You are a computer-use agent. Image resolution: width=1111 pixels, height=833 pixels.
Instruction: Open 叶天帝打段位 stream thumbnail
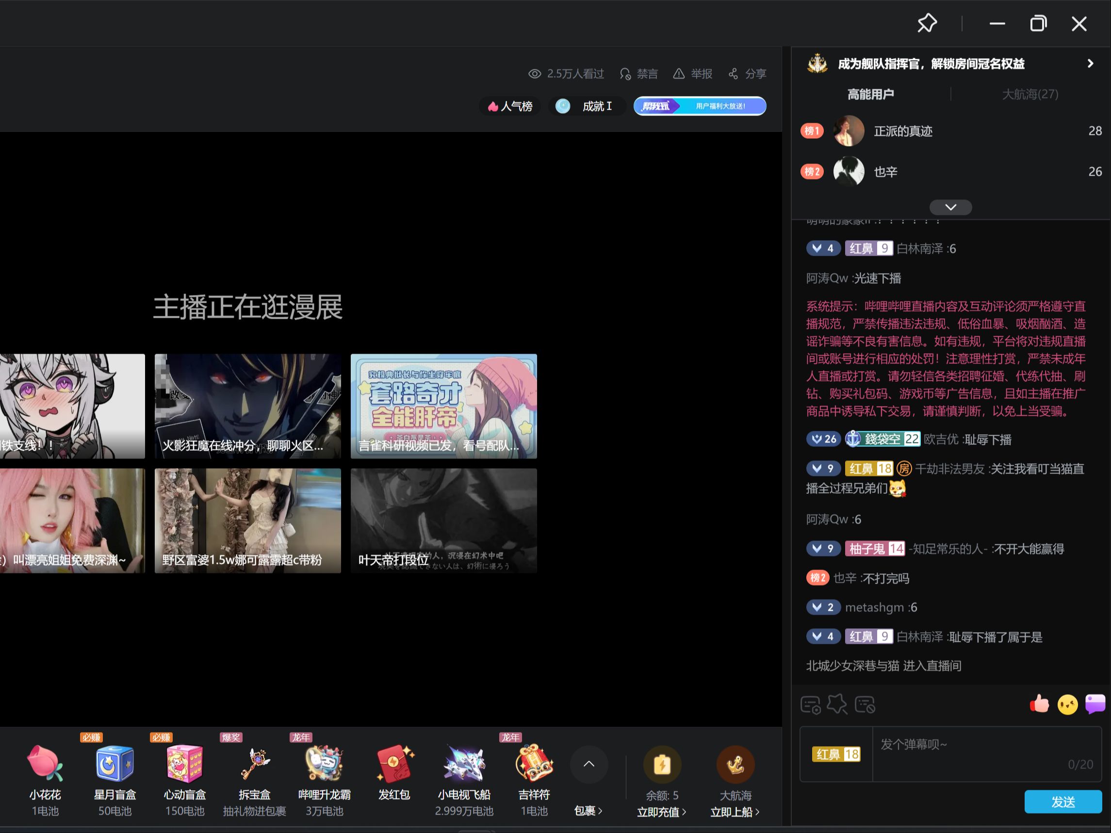coord(443,521)
